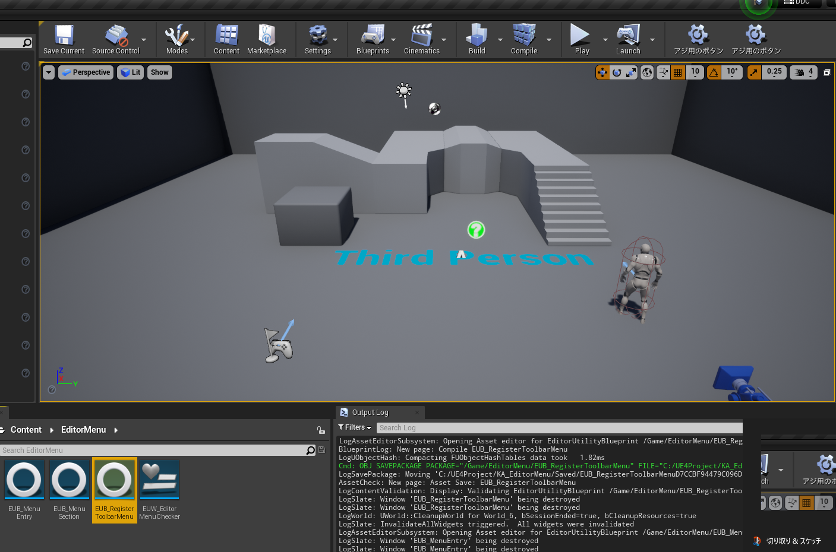Expand the Launch options dropdown arrow

652,40
